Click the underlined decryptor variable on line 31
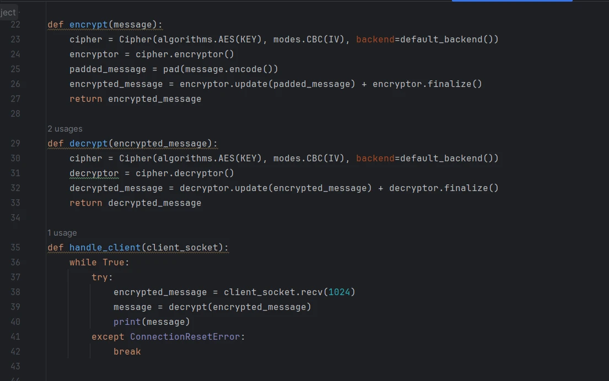 (x=94, y=173)
